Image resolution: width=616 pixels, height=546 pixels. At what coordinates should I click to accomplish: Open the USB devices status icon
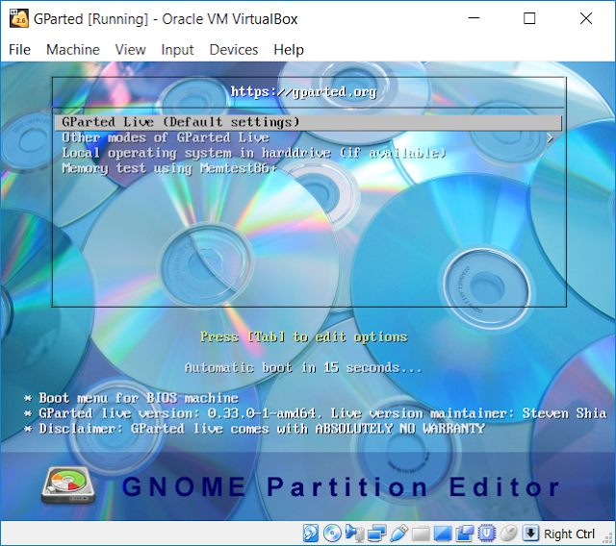(x=399, y=534)
